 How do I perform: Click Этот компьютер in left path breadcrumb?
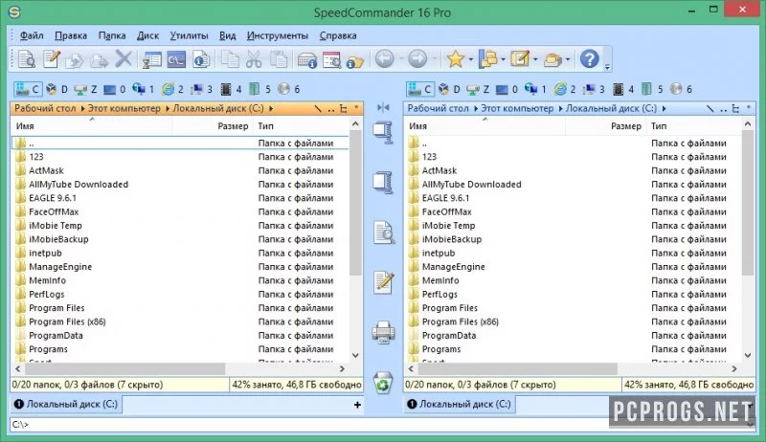[x=124, y=108]
